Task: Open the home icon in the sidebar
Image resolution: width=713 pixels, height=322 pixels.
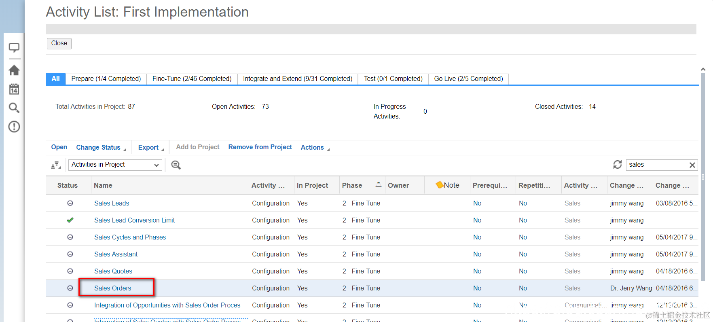Action: 14,70
